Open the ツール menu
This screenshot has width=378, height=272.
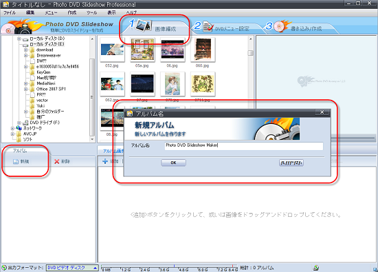point(91,12)
